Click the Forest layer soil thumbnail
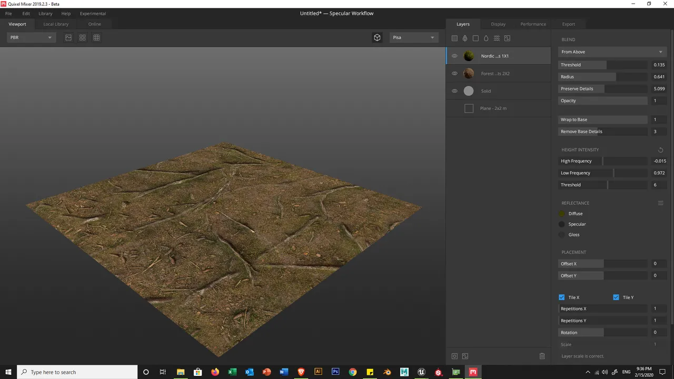Viewport: 674px width, 379px height. tap(469, 74)
